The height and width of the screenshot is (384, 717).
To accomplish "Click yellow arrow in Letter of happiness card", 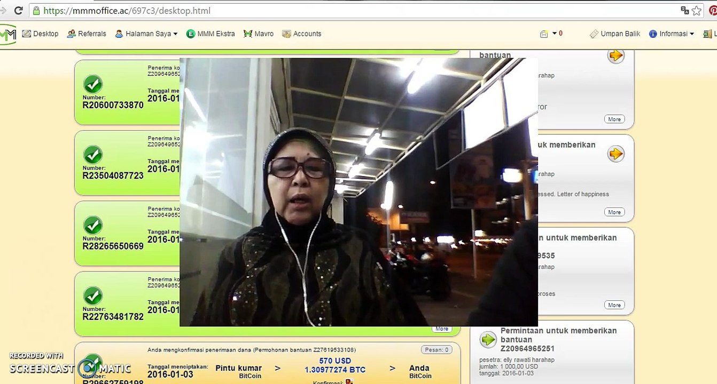I will click(616, 154).
